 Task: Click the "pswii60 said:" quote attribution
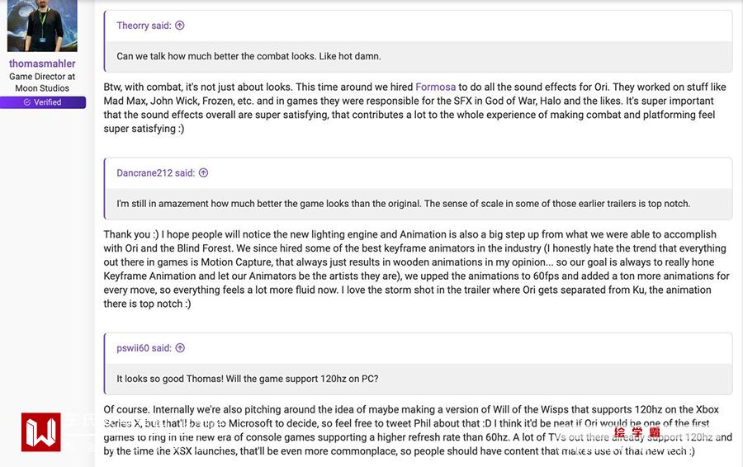[x=144, y=348]
